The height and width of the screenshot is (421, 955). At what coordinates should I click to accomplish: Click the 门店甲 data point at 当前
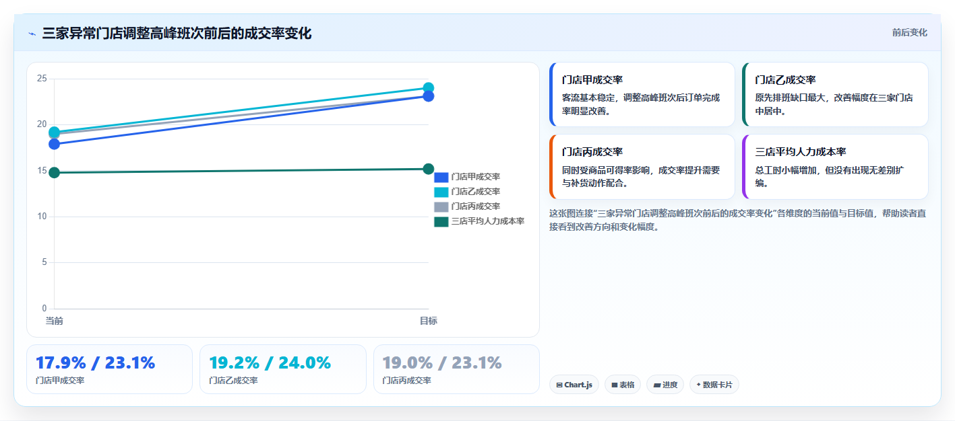point(55,144)
